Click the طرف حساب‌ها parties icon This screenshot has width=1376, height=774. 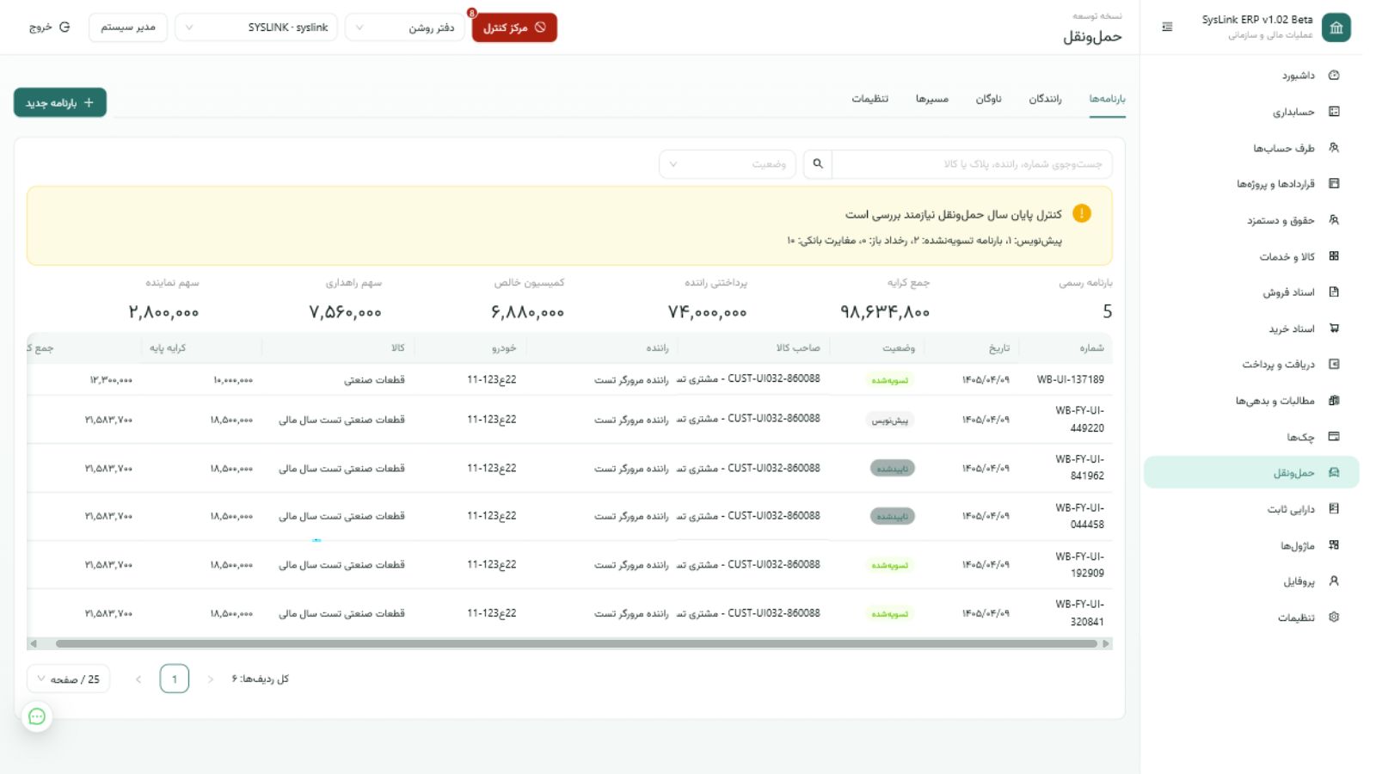[1334, 148]
